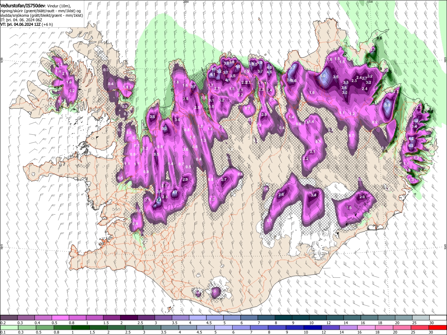Pick the bright red 30+ rain legend swatch

[x=438, y=327]
